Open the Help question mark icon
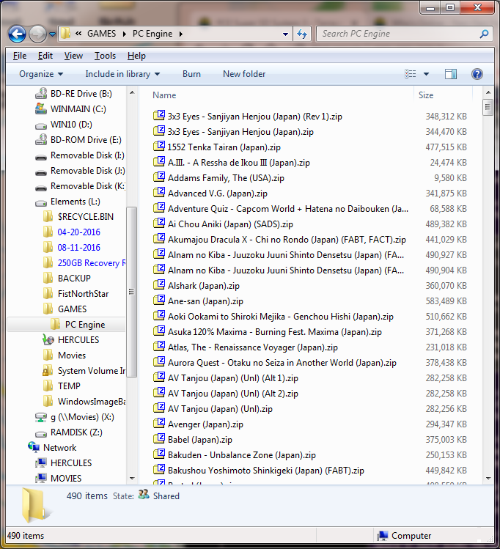The width and height of the screenshot is (500, 549). 477,74
